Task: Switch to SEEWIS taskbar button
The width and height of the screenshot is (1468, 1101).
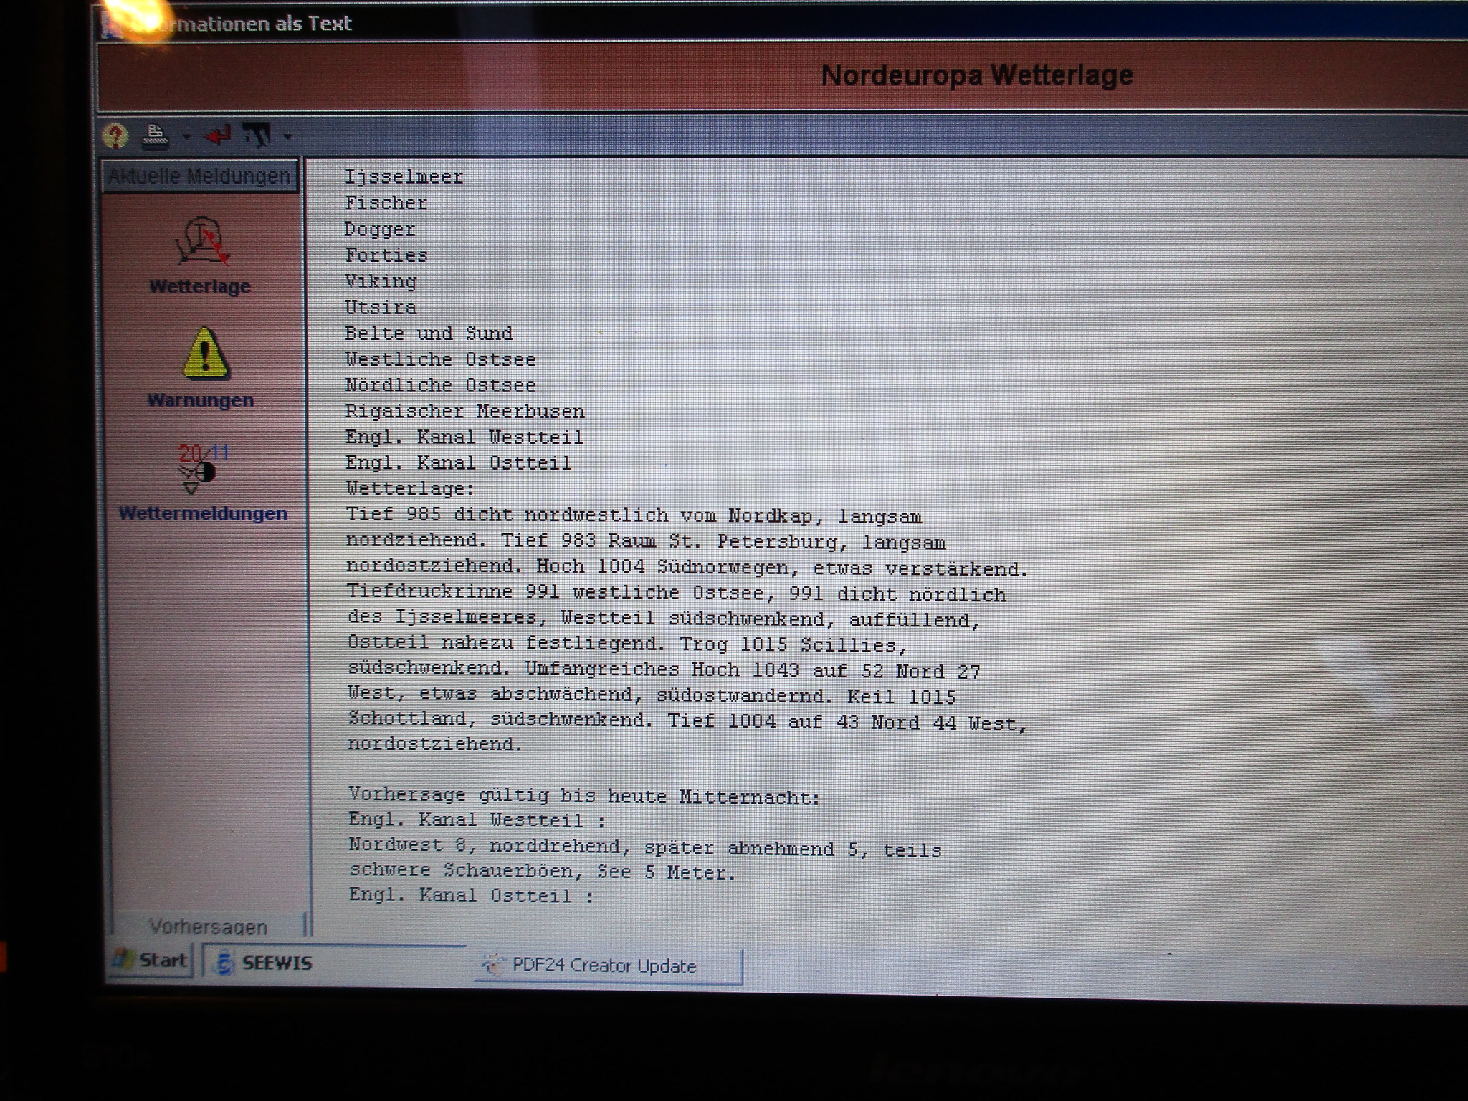Action: tap(276, 963)
